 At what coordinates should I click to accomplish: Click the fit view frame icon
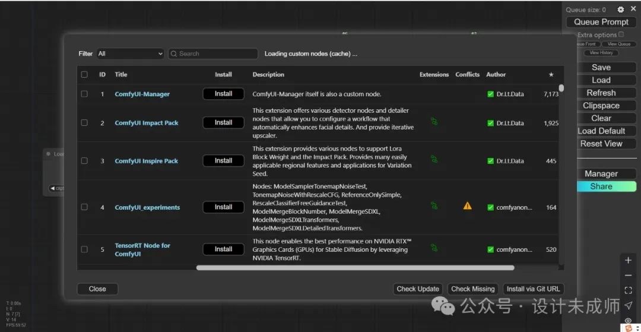pos(629,290)
